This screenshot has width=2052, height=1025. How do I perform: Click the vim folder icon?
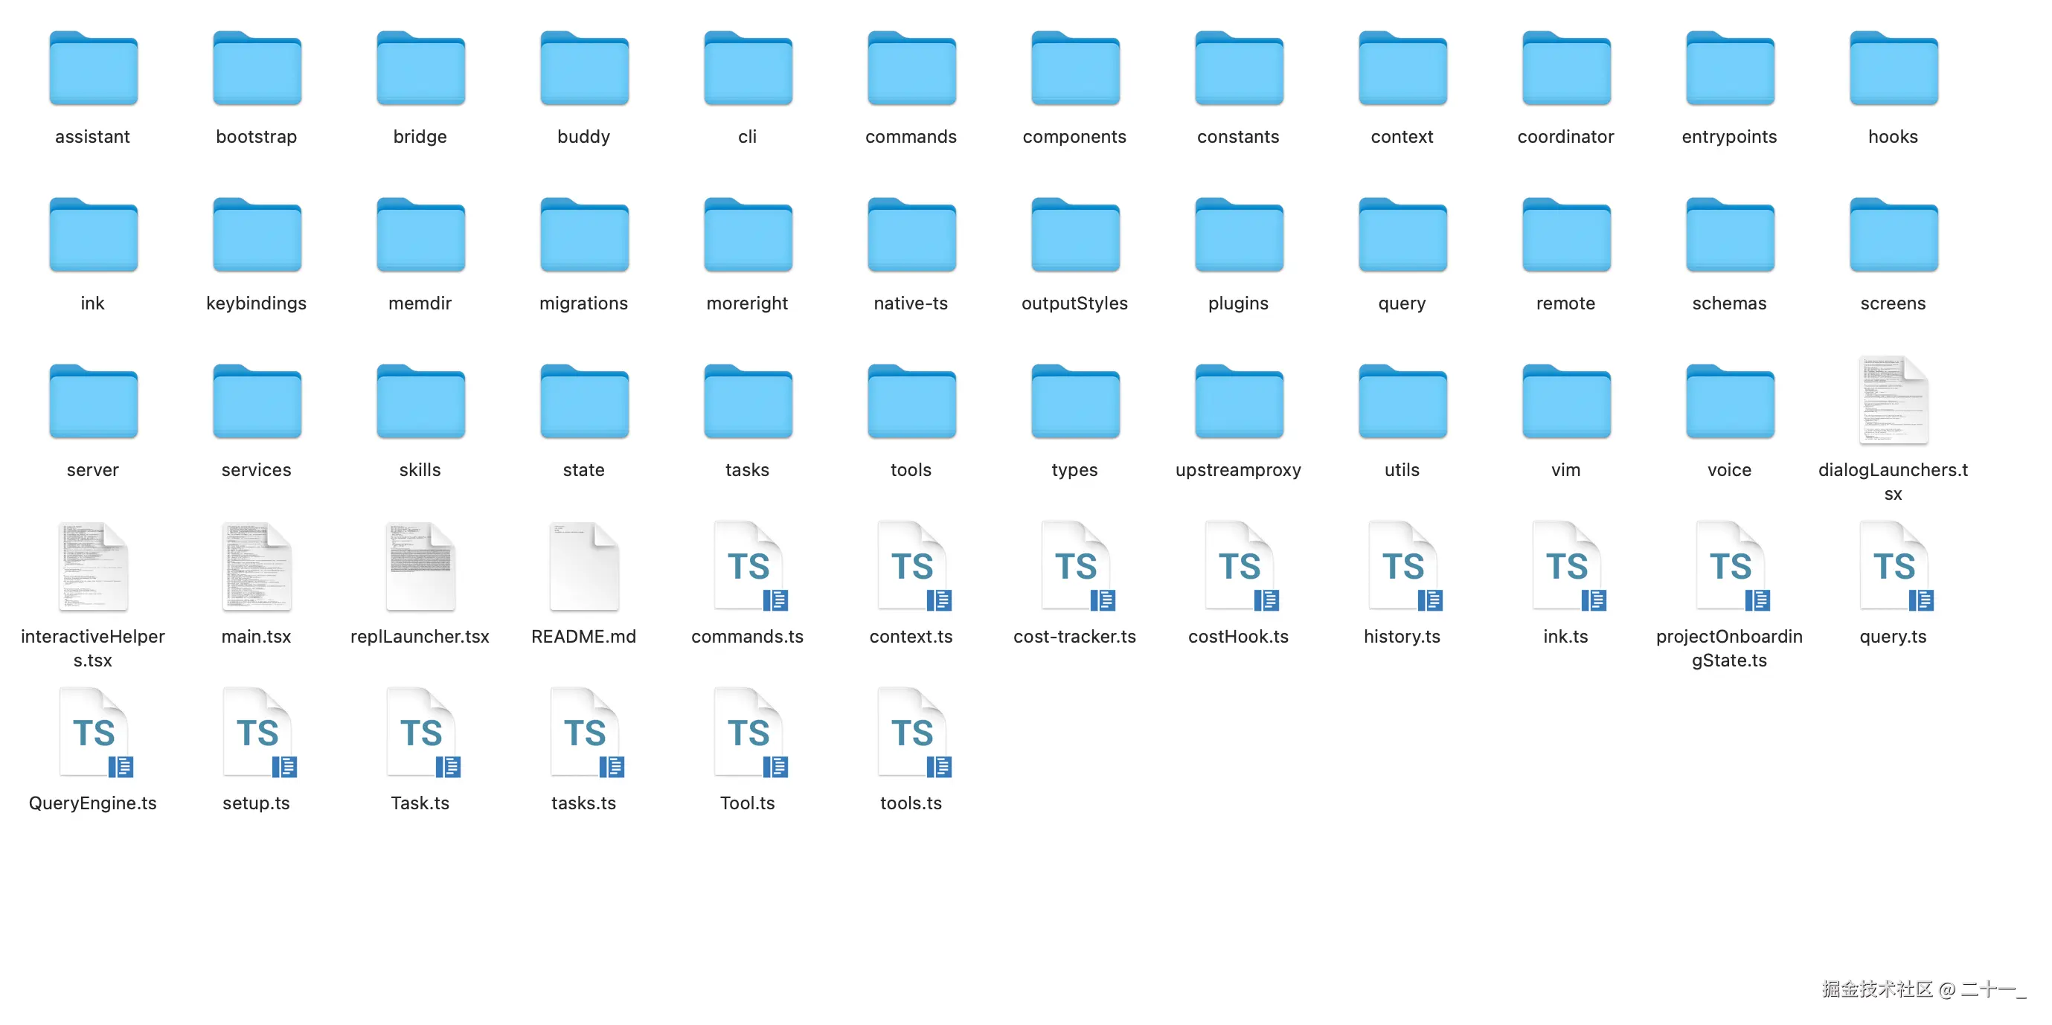click(1565, 403)
